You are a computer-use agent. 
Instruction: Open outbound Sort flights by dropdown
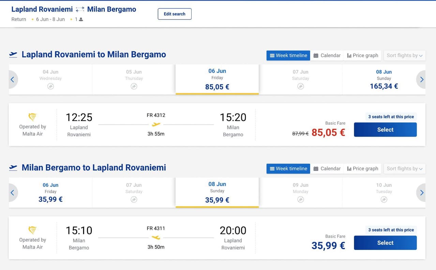[404, 55]
